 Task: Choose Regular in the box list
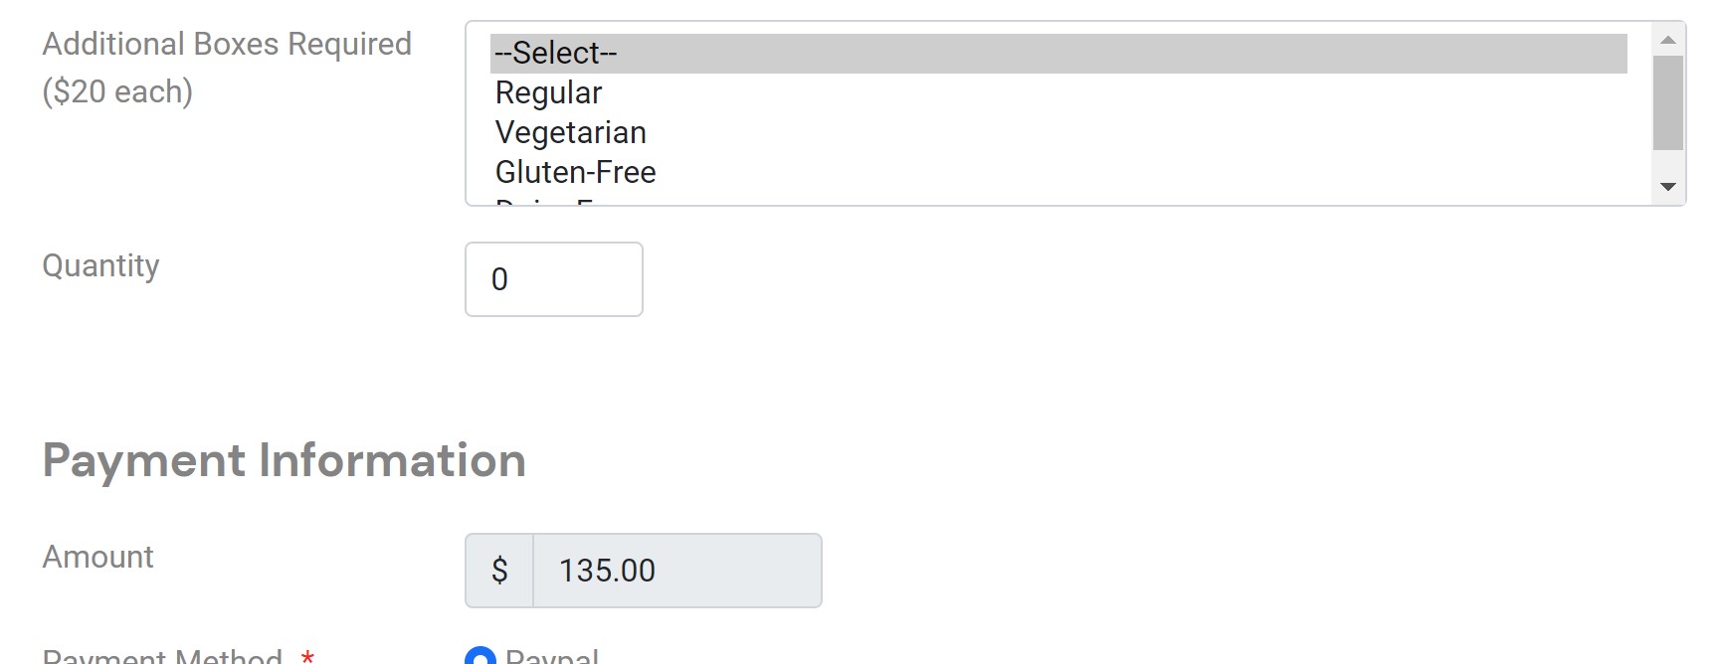pyautogui.click(x=548, y=92)
